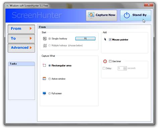This screenshot has width=159, height=128.
Task: Click the multiple hotkeys grid icon
Action: tap(45, 46)
